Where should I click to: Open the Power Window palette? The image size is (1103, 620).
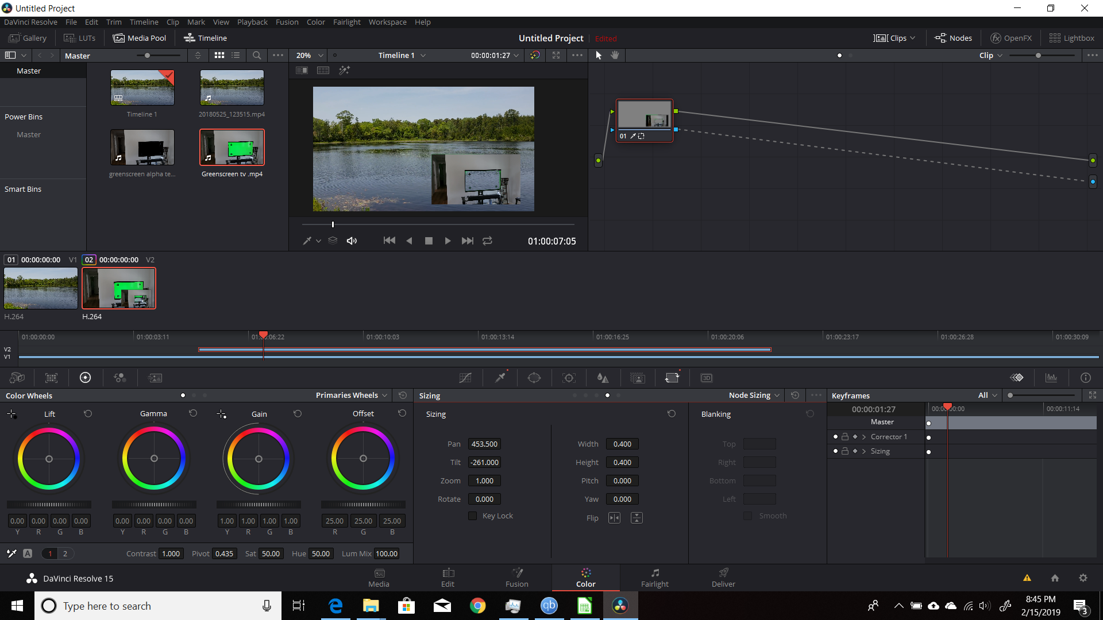534,378
